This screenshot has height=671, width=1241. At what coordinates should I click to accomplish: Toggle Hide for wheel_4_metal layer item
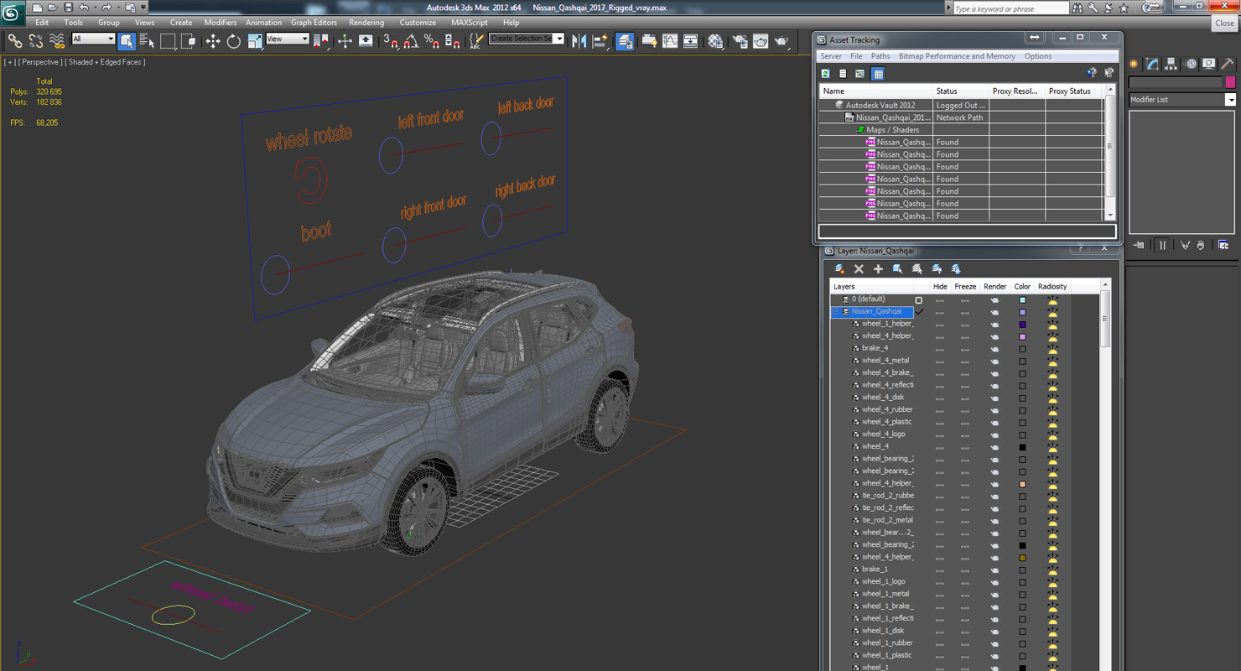940,361
